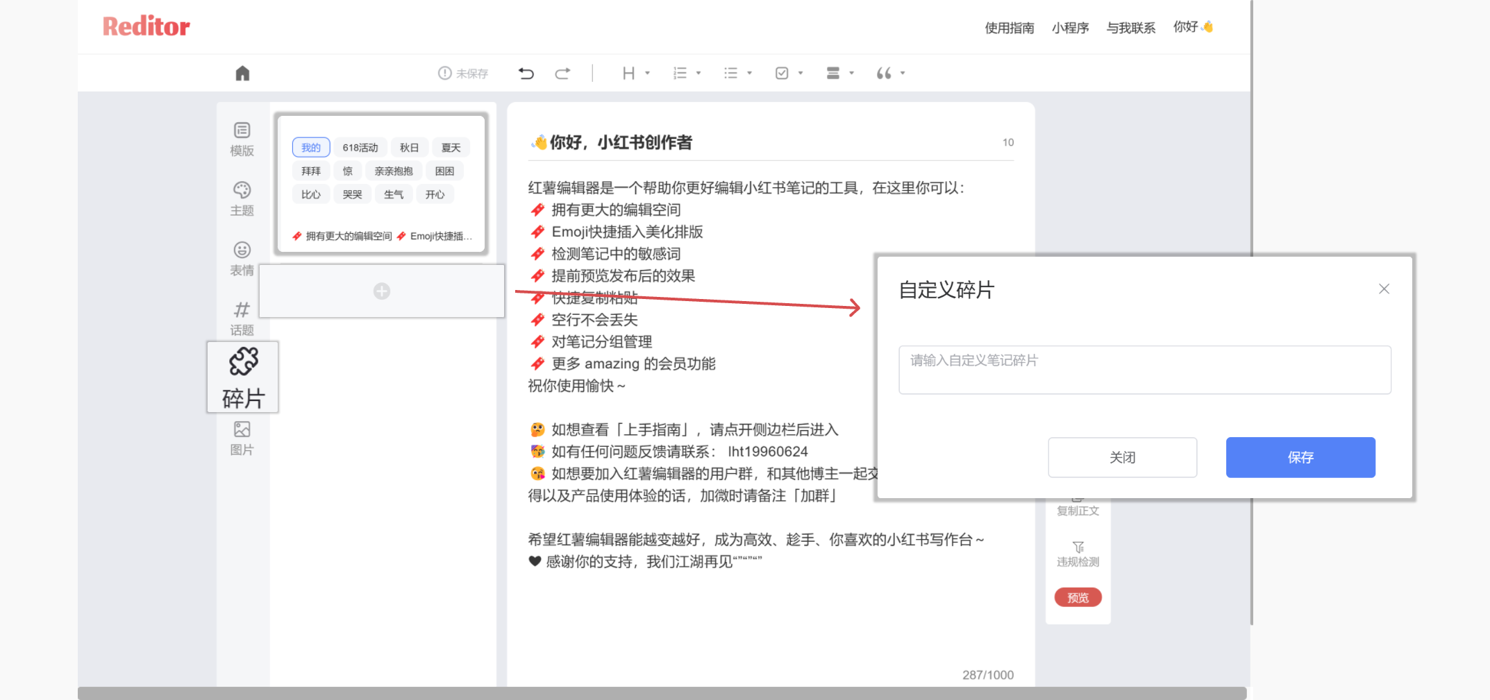
Task: Click the redo arrow
Action: coord(562,73)
